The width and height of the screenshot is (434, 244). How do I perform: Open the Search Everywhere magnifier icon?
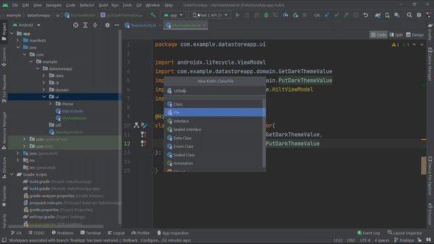pos(409,15)
